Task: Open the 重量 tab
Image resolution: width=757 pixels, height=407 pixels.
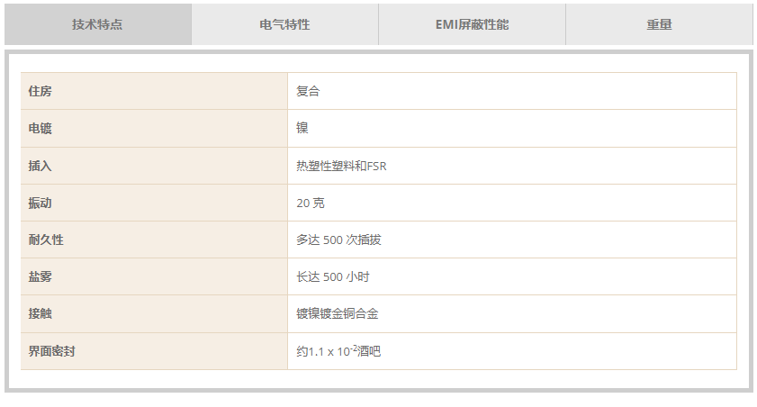Action: point(659,24)
